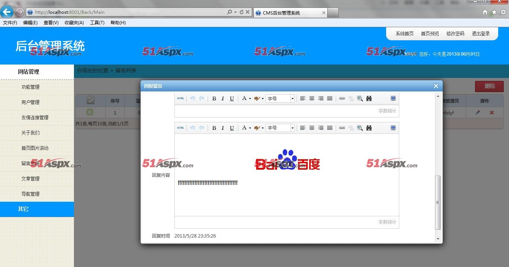Open the 收藏夹(A) menu
The image size is (509, 267).
pos(74,23)
